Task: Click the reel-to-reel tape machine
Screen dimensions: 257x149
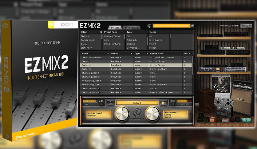Action: point(224,106)
